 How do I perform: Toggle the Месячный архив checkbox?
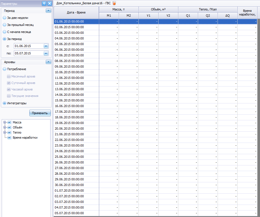pyautogui.click(x=9, y=76)
